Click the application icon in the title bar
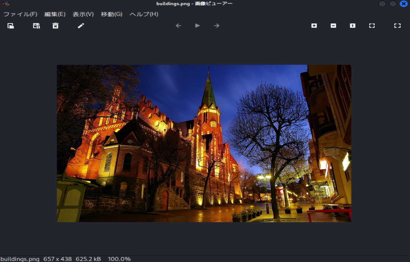 click(6, 4)
